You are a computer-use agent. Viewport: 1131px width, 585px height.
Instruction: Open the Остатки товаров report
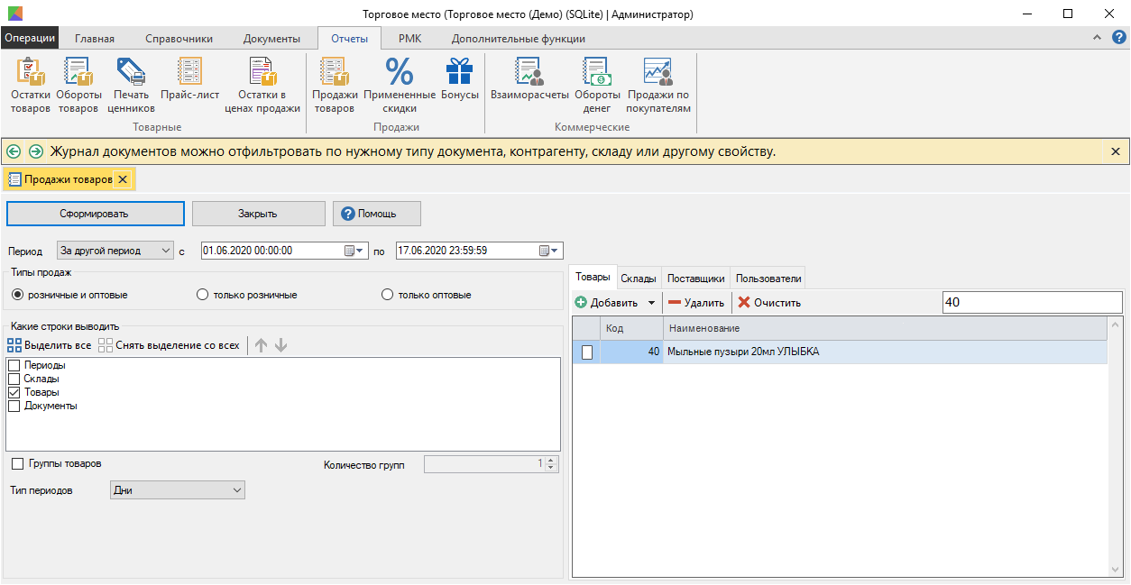click(x=30, y=86)
